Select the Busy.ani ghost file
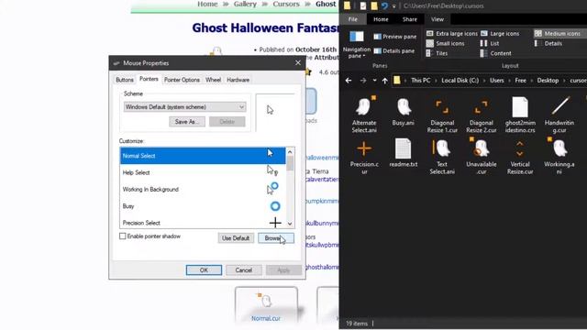 coord(404,112)
